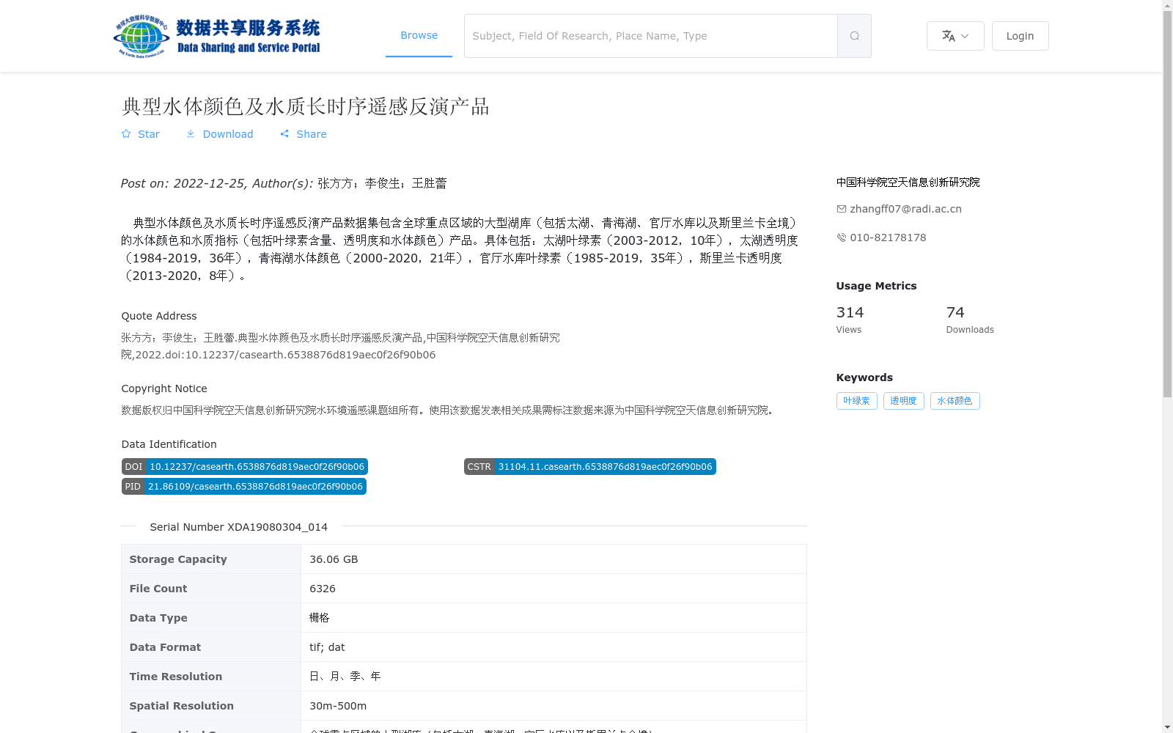Click the CSTR 31104.11.casearth identifier badge

[589, 467]
